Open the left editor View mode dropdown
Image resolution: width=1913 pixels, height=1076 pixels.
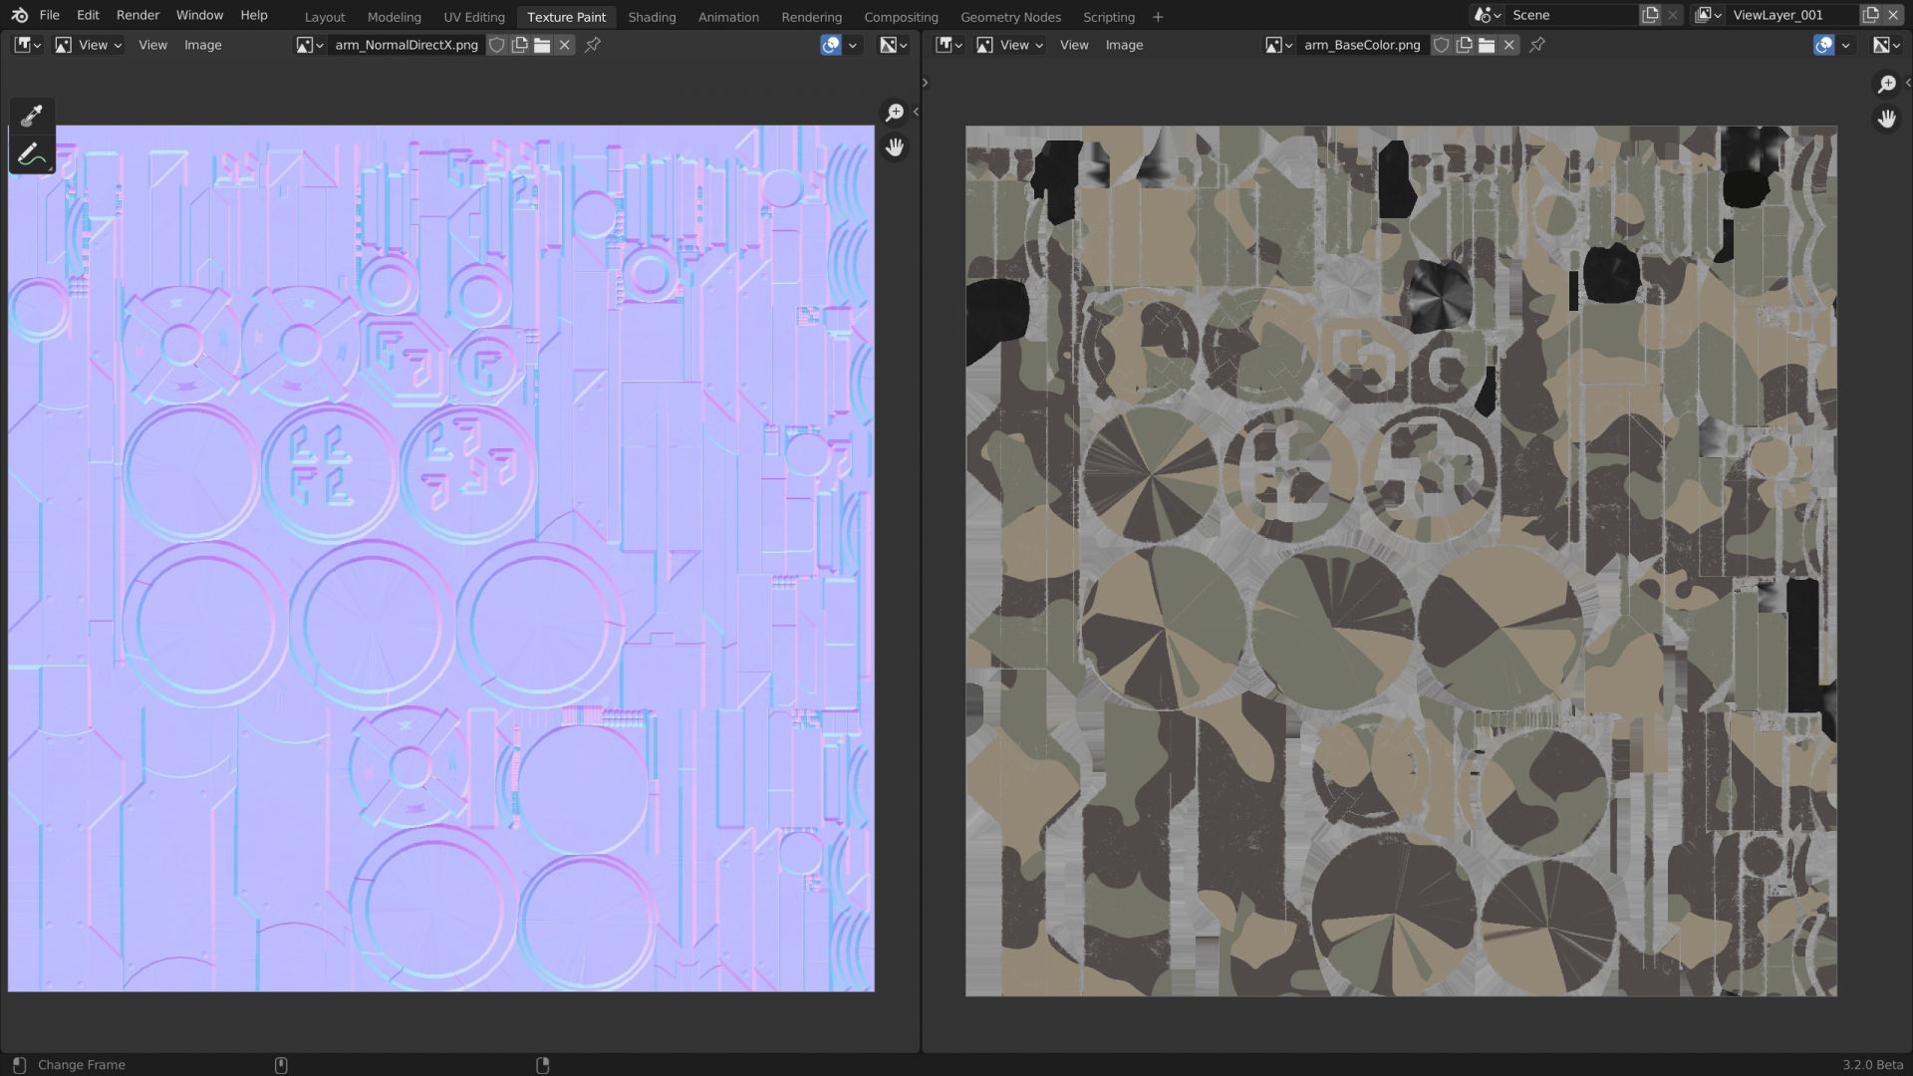(x=89, y=45)
